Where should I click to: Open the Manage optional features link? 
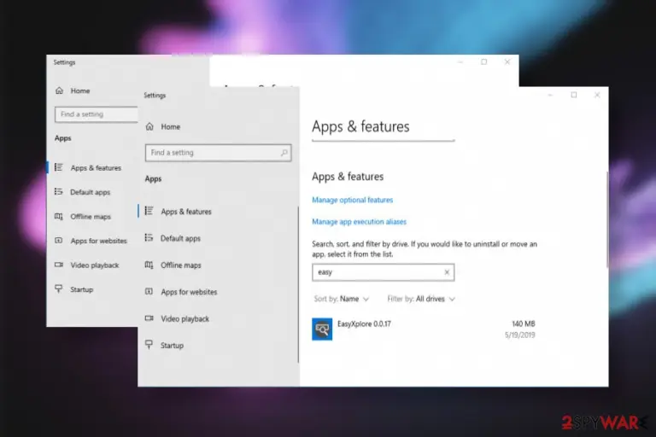pos(352,200)
